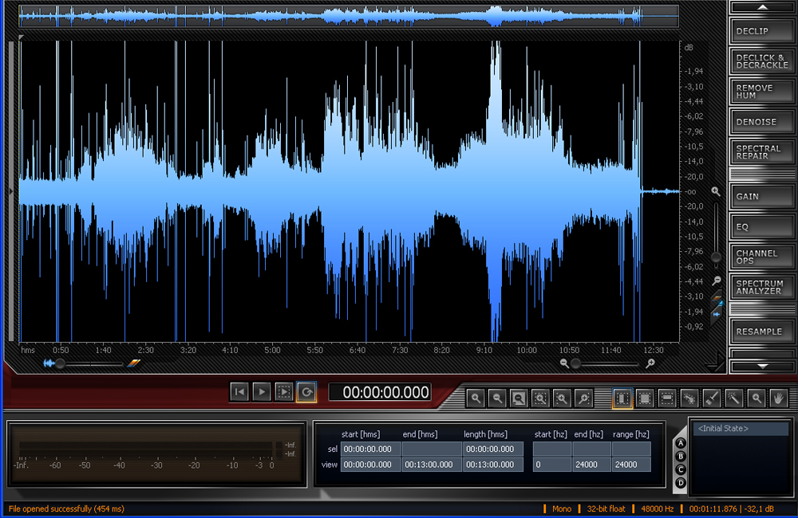Click the selection start time field

pos(370,449)
